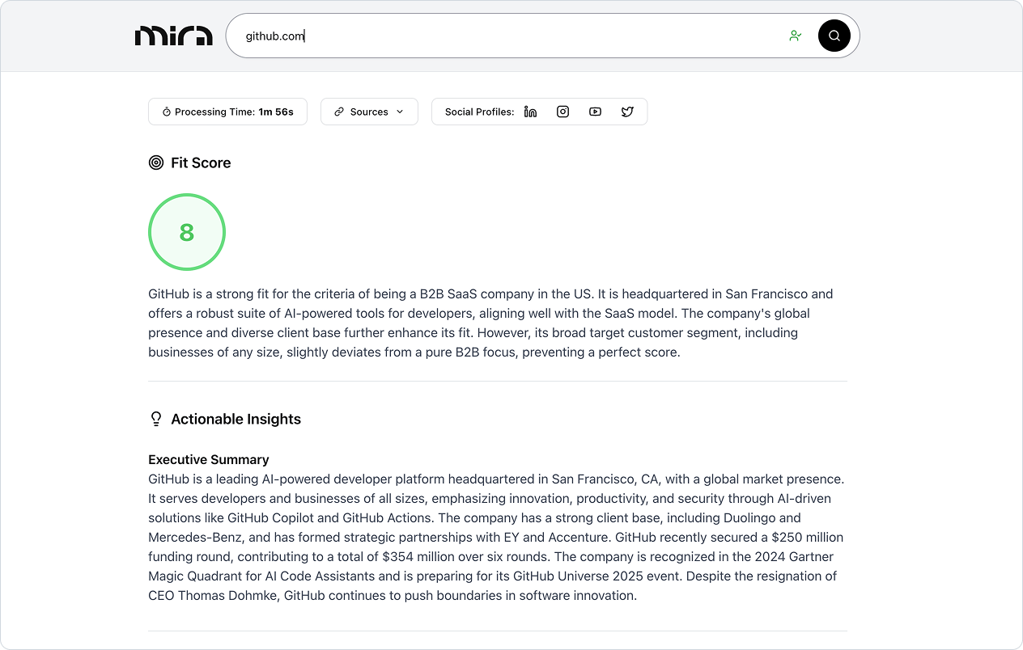Expand the Sources dropdown
Viewport: 1023px width, 650px height.
[369, 112]
